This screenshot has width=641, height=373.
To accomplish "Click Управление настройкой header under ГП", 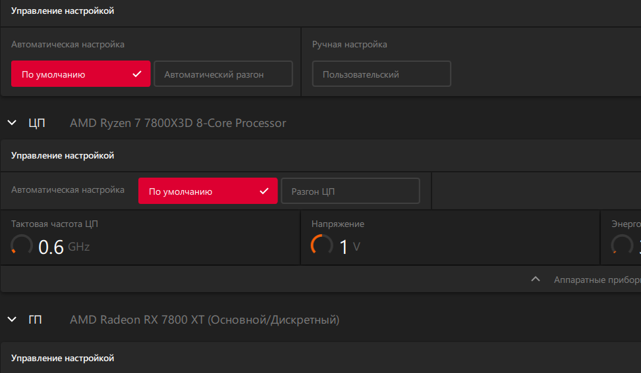I will tap(63, 359).
